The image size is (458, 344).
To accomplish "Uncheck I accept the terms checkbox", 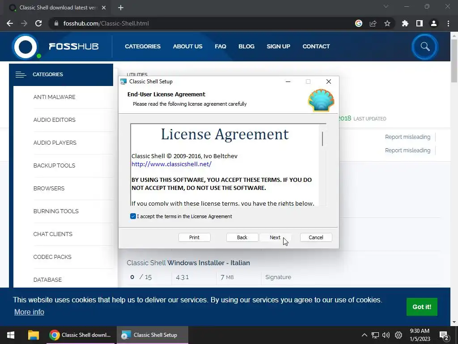I will 133,216.
